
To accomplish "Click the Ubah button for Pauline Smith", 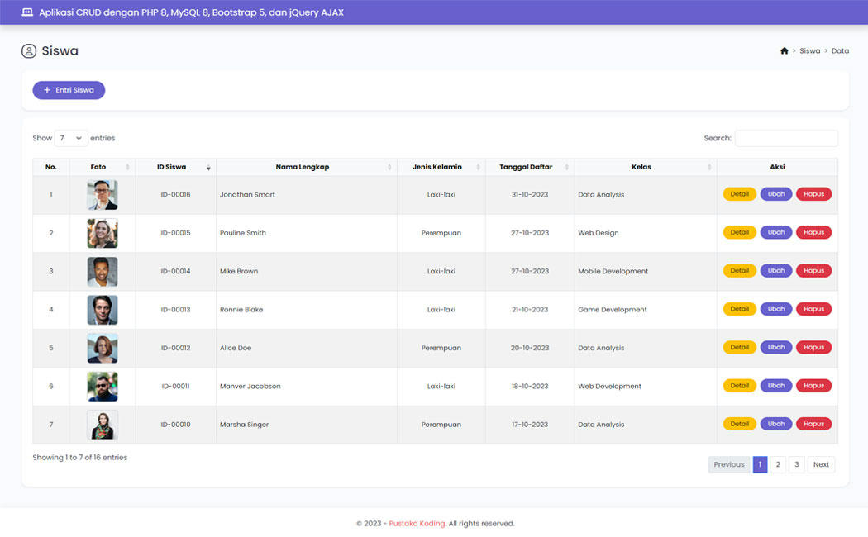I will pos(775,232).
